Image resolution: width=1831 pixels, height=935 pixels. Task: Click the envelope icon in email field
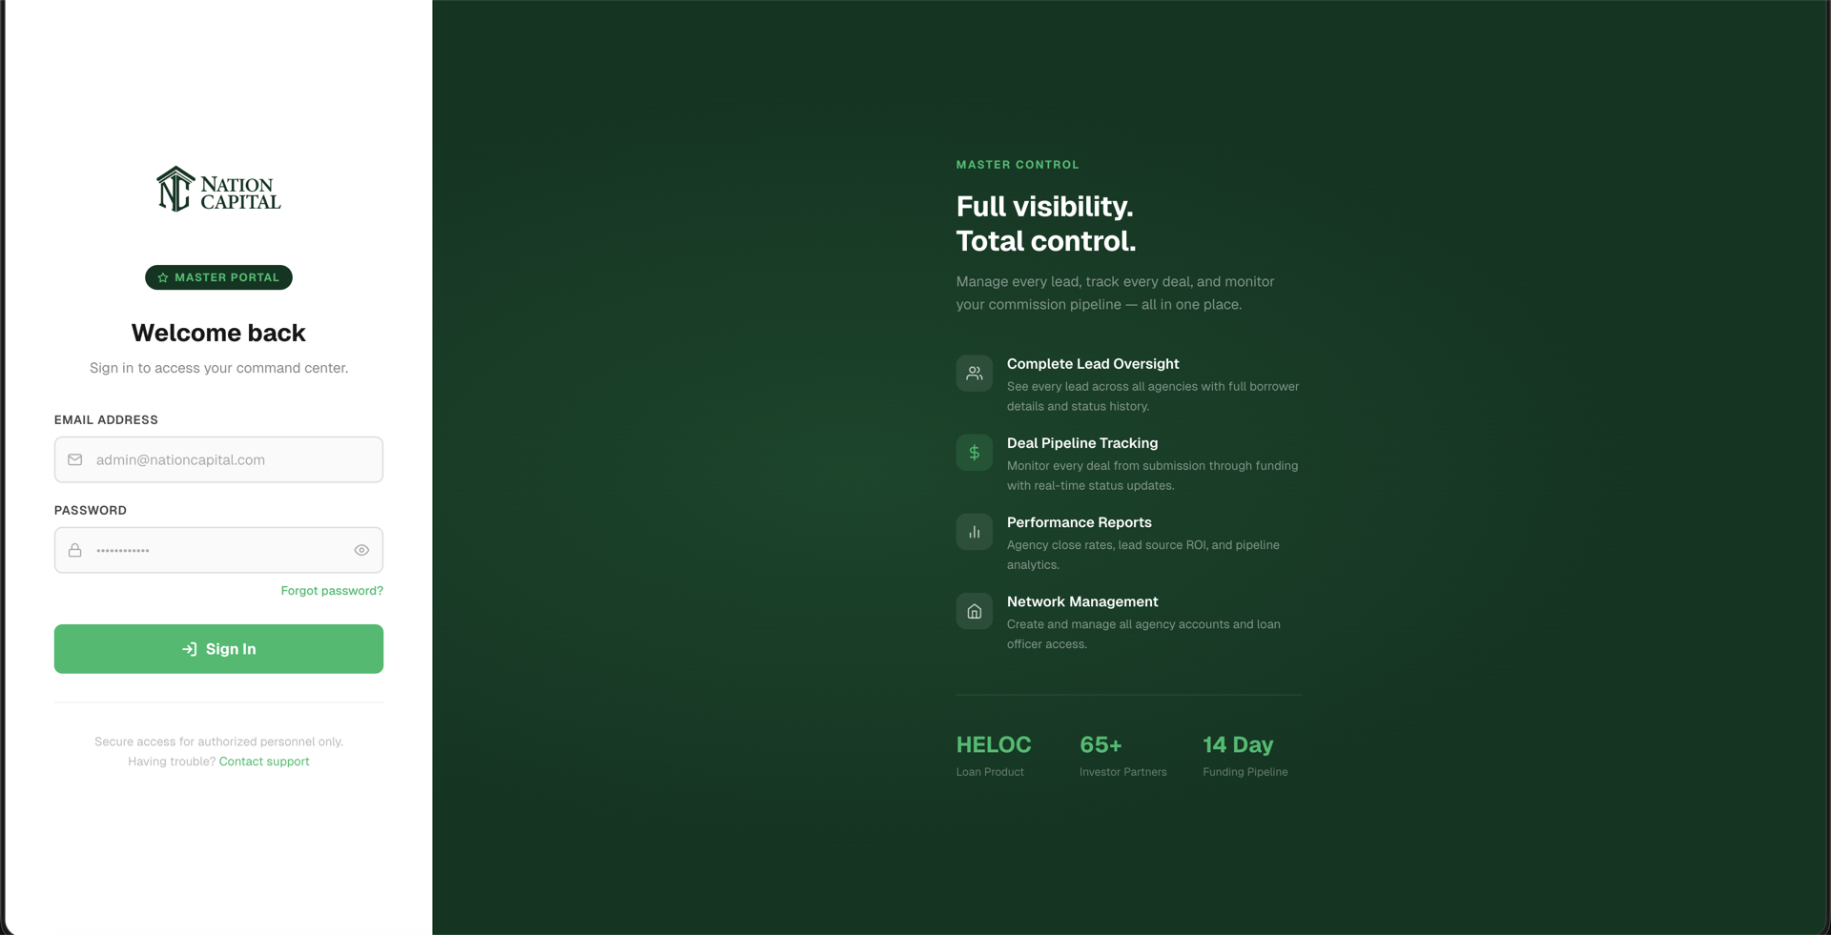tap(75, 459)
